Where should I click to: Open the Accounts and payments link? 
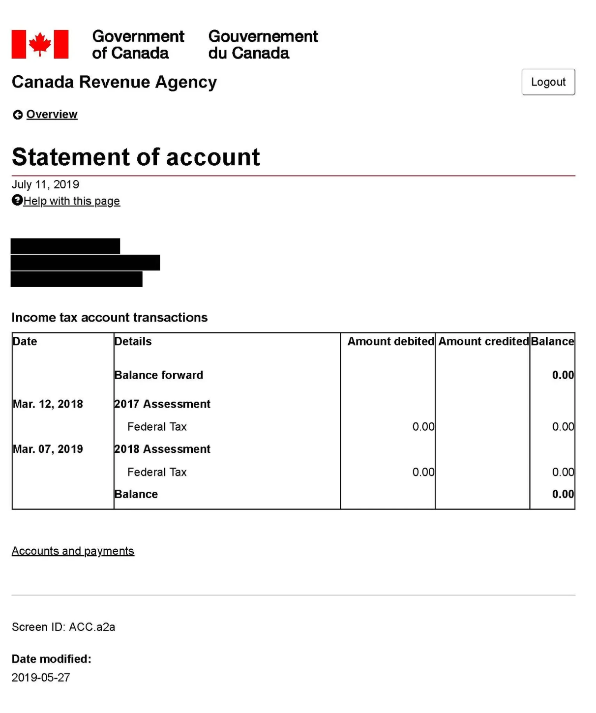click(x=73, y=551)
